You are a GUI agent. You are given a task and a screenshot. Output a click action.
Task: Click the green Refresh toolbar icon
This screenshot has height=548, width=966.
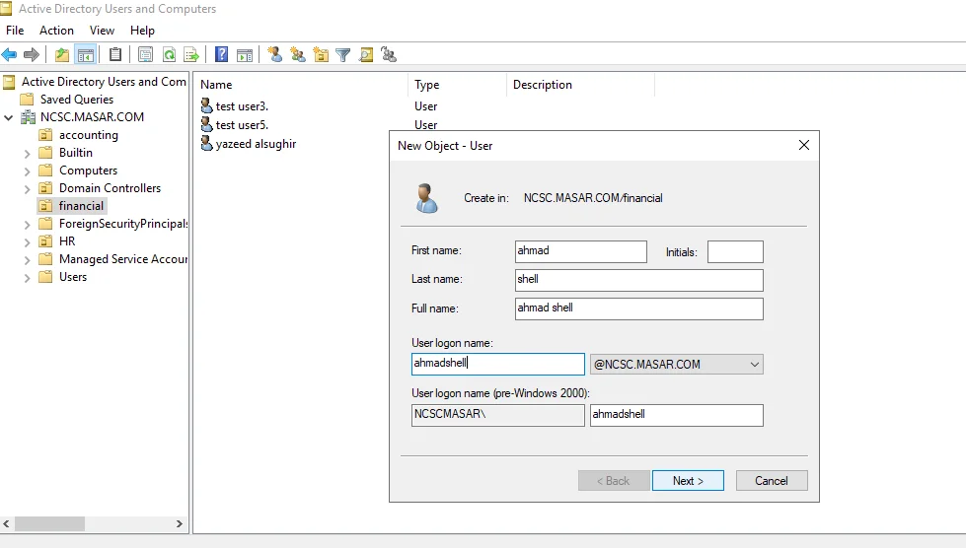click(169, 55)
